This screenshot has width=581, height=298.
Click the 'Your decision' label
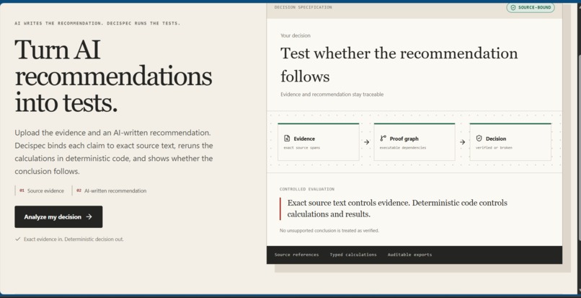[x=296, y=35]
